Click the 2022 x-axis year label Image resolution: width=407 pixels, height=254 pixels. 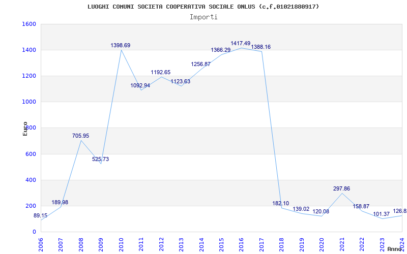pos(362,245)
